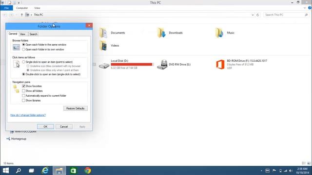Click the Local Disk (D:) red capacity bar
The height and width of the screenshot is (175, 312).
[132, 64]
